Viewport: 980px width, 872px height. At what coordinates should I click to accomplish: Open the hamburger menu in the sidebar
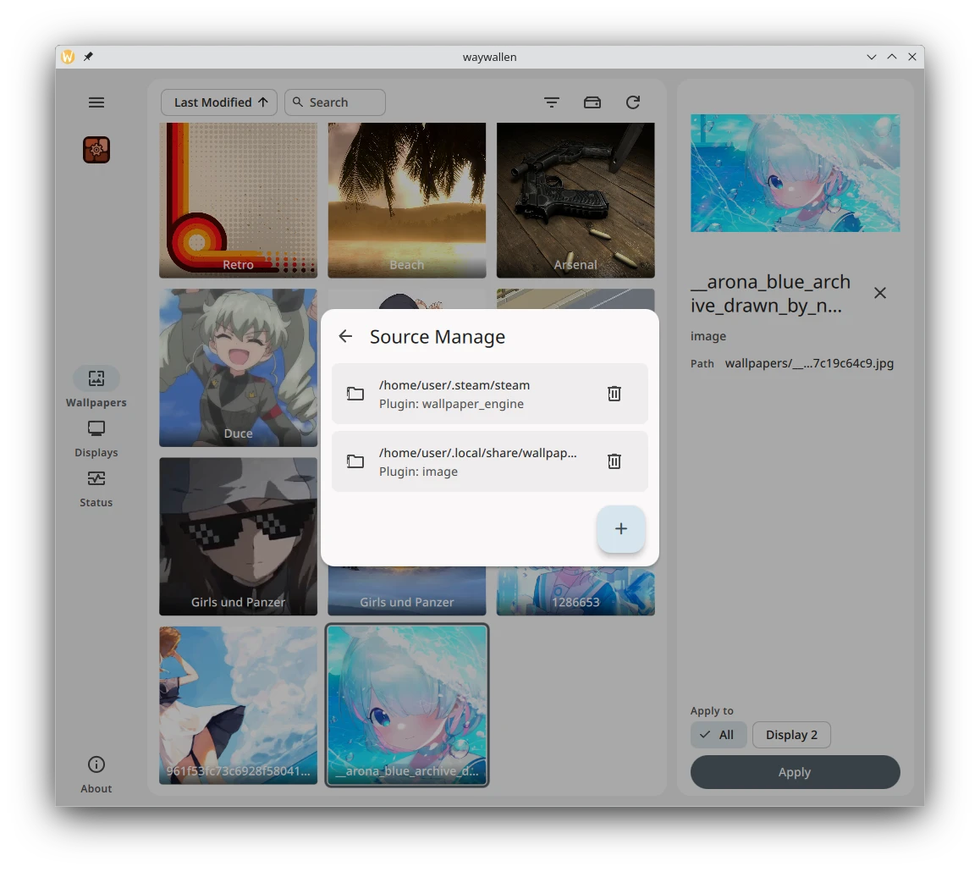click(x=96, y=102)
